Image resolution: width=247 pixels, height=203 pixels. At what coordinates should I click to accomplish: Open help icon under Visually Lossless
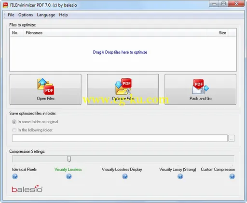[69, 176]
